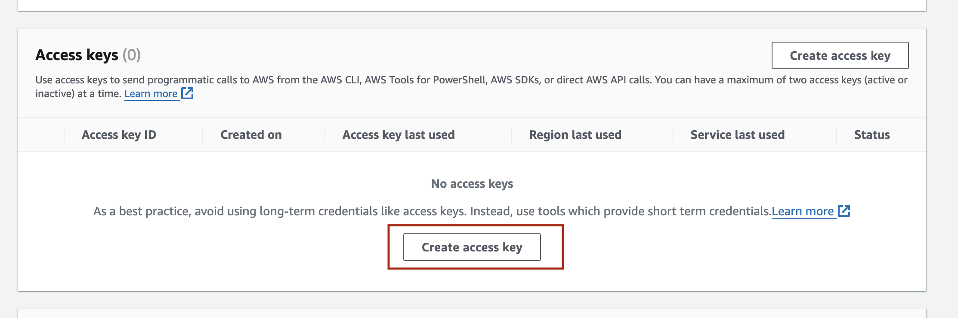The width and height of the screenshot is (958, 318).
Task: Click the Service last used column header
Action: 738,135
